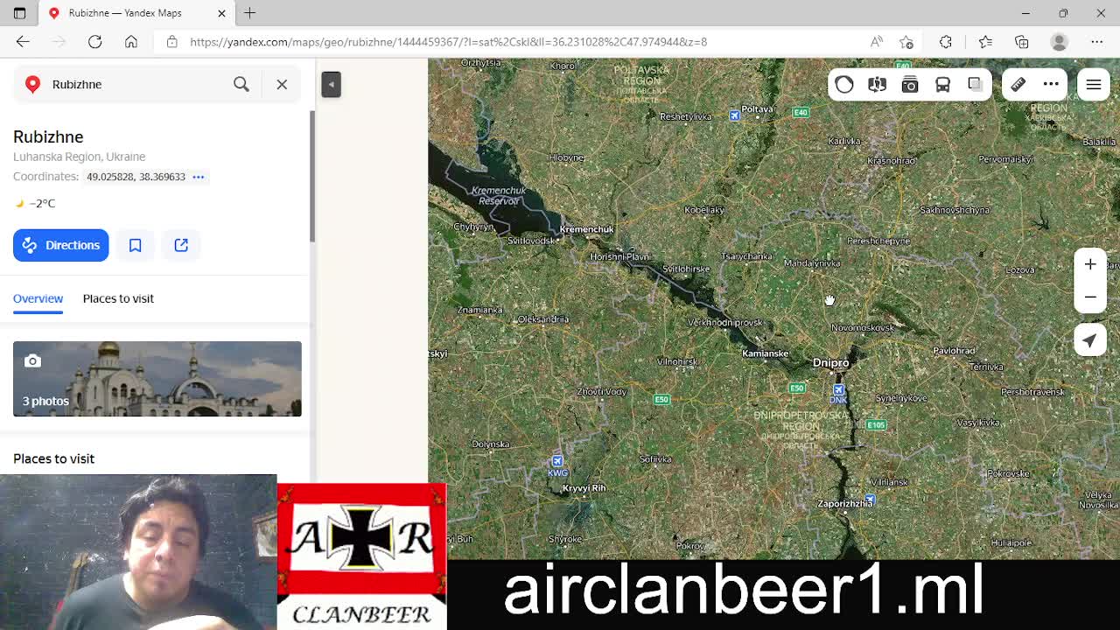Bookmark Rubizhne place
Image resolution: width=1120 pixels, height=630 pixels.
point(136,245)
